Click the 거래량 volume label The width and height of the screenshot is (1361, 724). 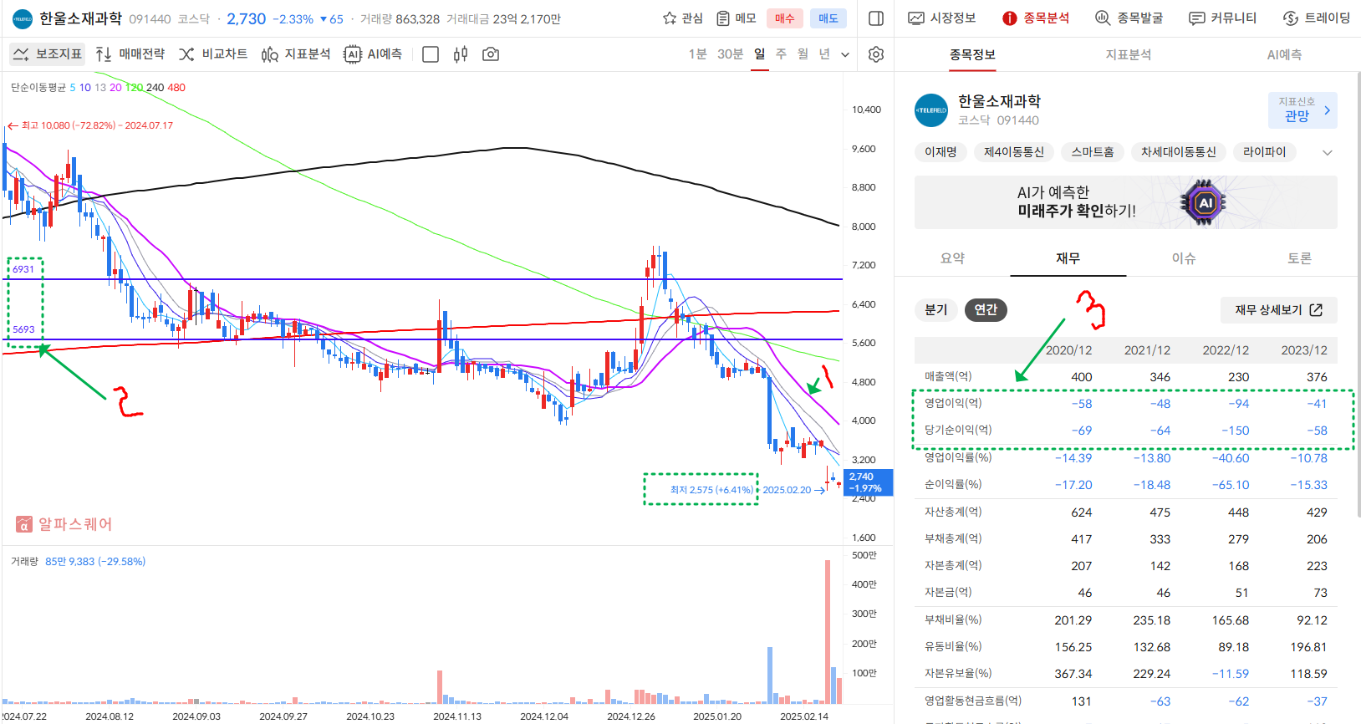pos(24,562)
